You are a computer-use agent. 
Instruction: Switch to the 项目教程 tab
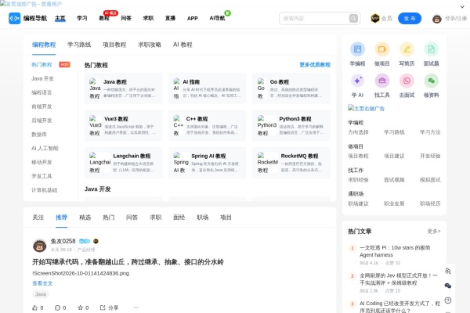[114, 45]
